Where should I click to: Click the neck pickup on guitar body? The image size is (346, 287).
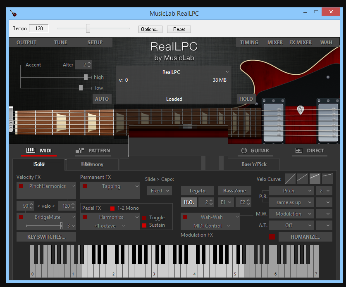coord(273,122)
